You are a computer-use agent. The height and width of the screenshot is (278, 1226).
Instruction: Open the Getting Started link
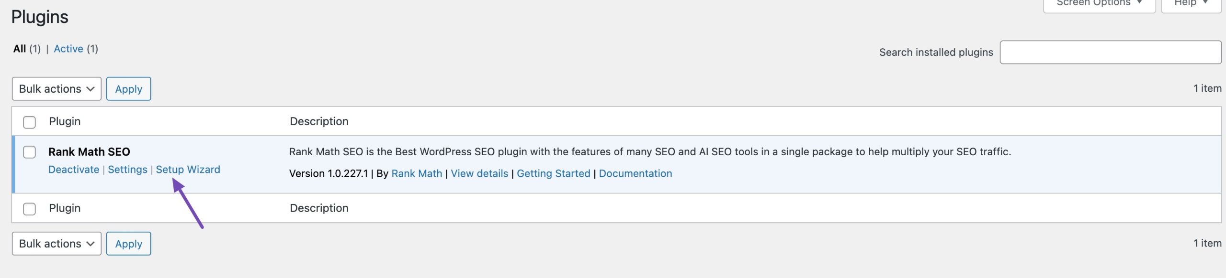(x=554, y=173)
